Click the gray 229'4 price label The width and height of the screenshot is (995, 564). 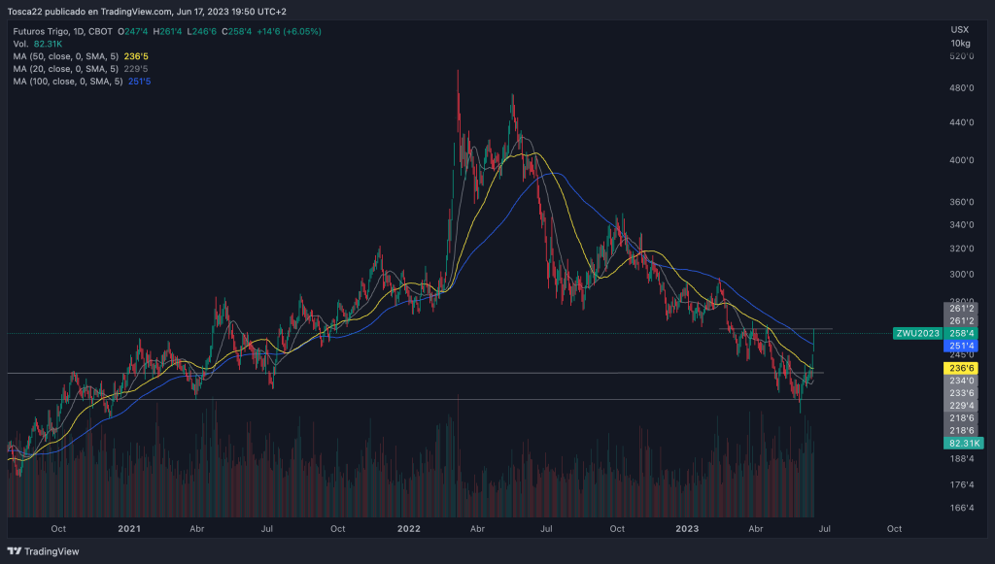coord(960,405)
